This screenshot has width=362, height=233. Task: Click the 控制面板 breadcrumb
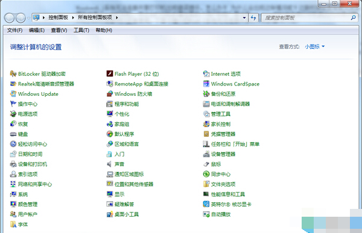58,17
